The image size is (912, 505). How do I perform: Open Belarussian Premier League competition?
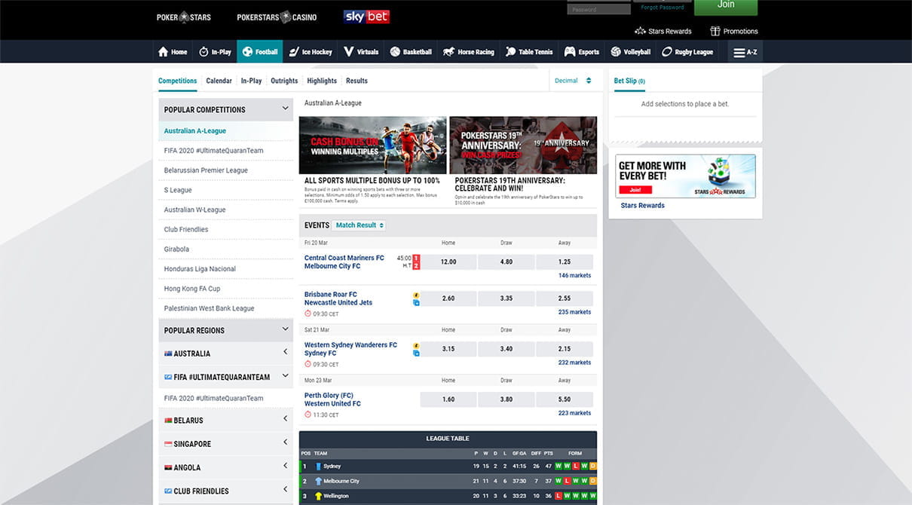[x=225, y=170]
